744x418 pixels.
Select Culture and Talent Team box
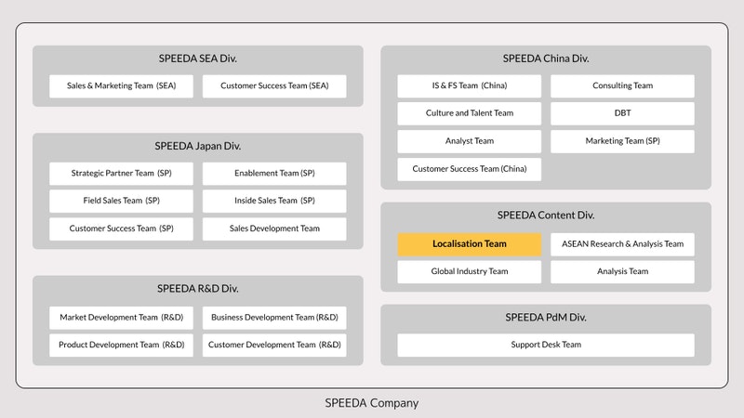(x=470, y=113)
